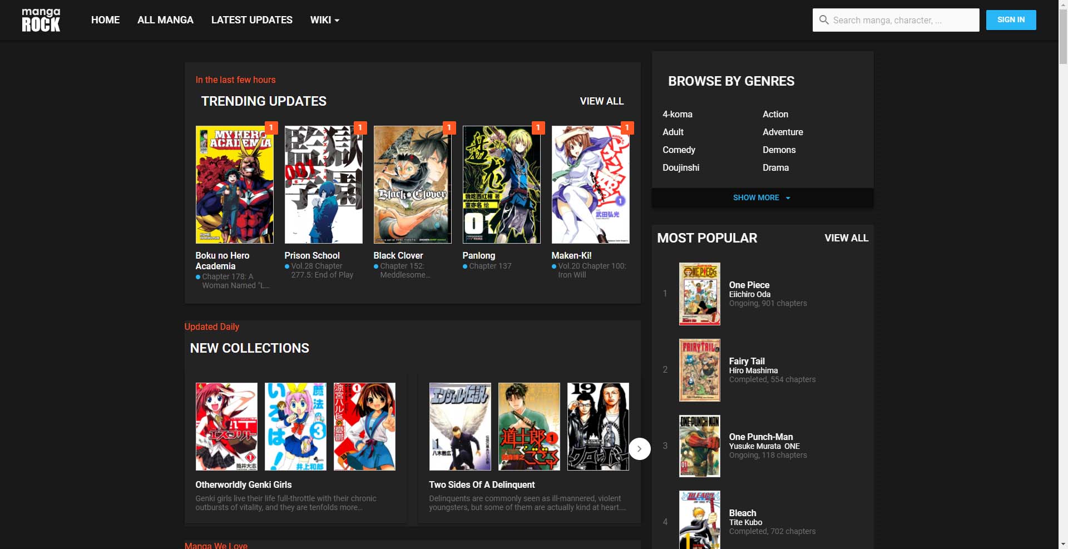Click the SIGN IN button
This screenshot has width=1068, height=549.
pyautogui.click(x=1011, y=20)
